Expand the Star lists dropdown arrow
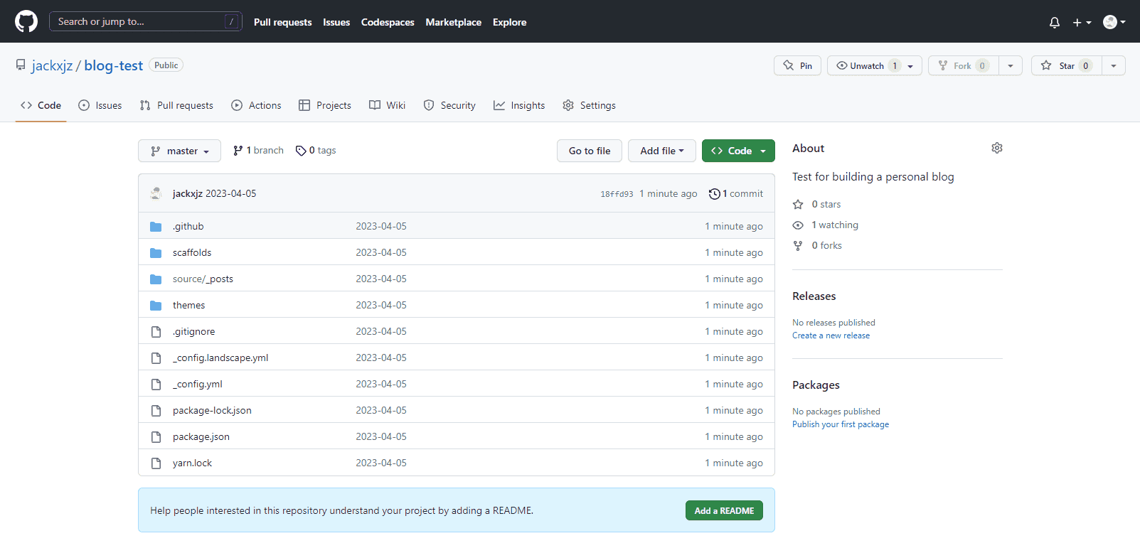This screenshot has height=548, width=1140. (x=1114, y=65)
